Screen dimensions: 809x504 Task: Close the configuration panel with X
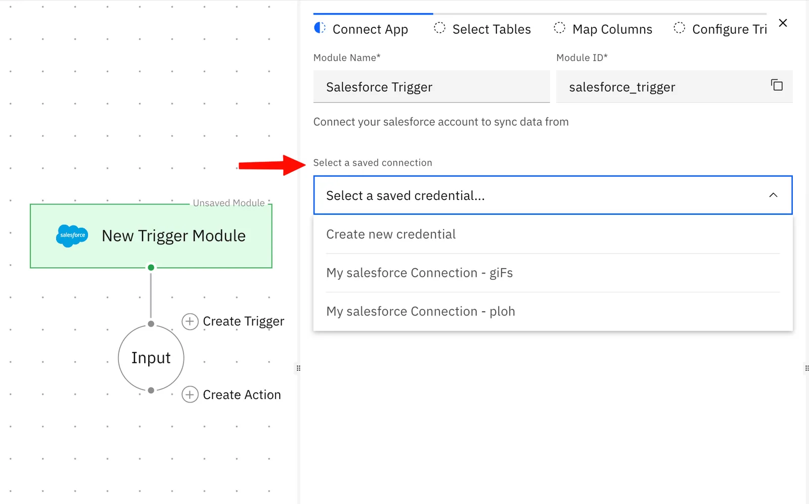[783, 23]
